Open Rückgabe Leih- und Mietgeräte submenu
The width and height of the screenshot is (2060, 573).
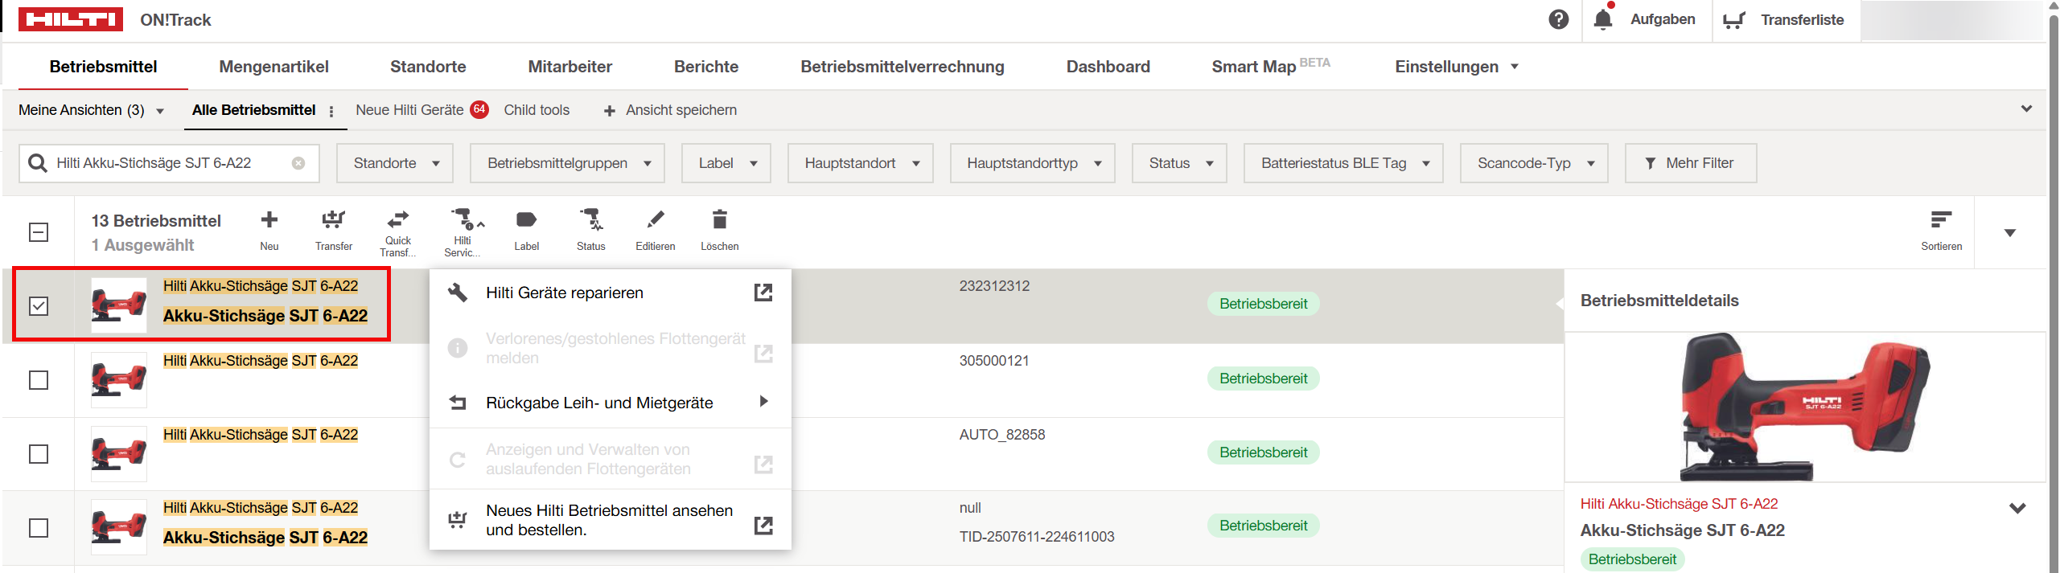point(611,403)
